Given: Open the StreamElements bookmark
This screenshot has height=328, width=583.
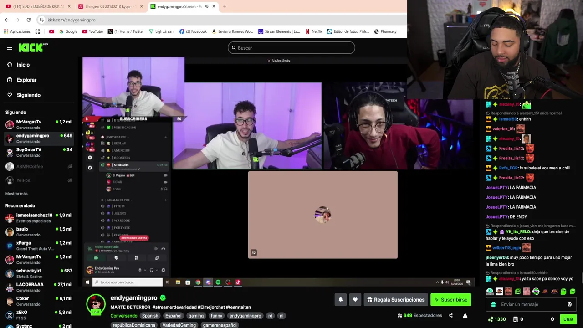Looking at the screenshot, I should click(279, 31).
